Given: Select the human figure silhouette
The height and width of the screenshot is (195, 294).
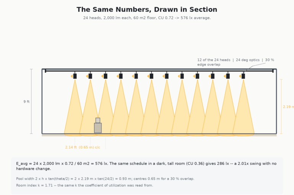Looking at the screenshot, I should click(98, 125).
